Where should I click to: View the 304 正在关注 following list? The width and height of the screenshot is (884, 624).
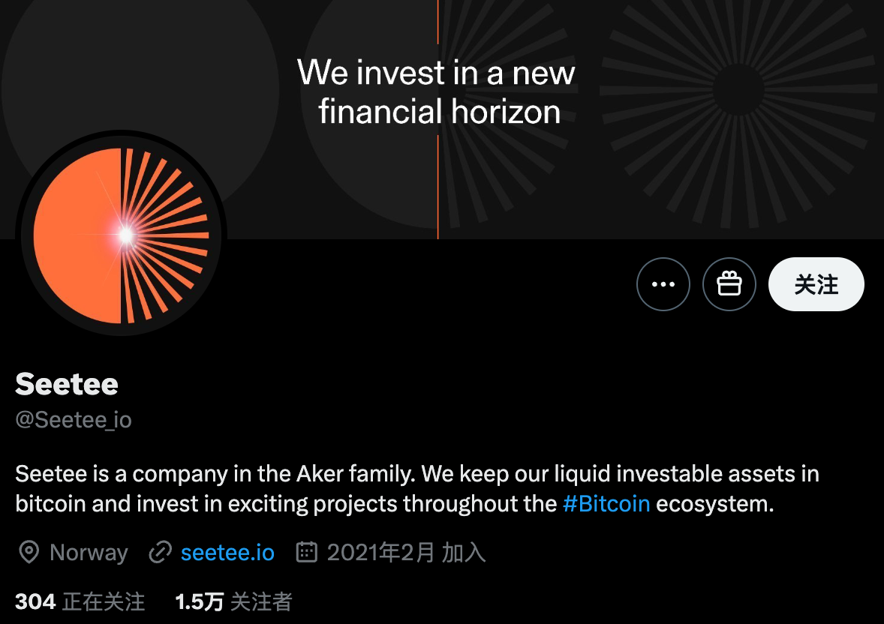point(80,601)
